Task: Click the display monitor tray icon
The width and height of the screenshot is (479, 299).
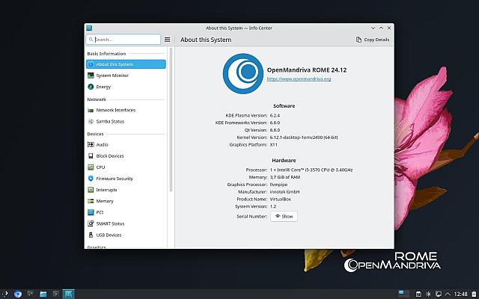Action: (x=438, y=294)
